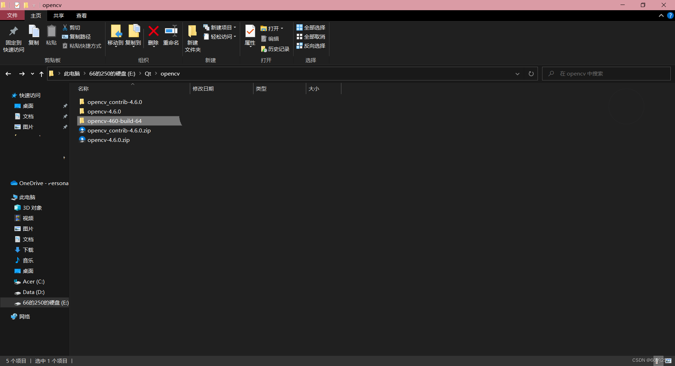Open the Help question mark icon
The width and height of the screenshot is (675, 366).
[670, 15]
